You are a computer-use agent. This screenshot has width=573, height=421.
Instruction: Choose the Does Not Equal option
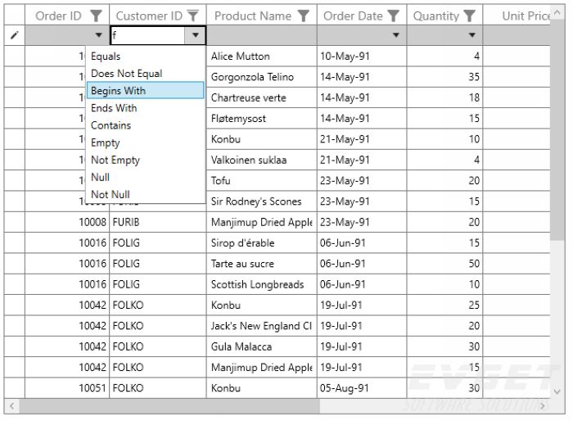click(145, 74)
